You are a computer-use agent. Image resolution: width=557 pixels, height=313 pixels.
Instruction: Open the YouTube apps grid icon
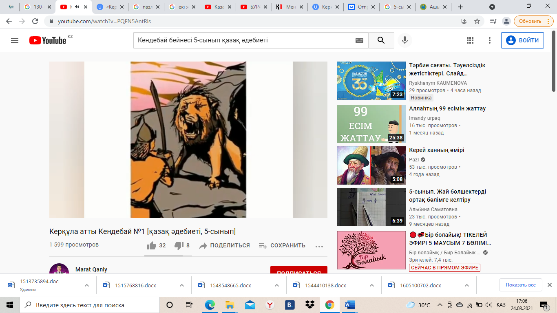[x=470, y=40]
